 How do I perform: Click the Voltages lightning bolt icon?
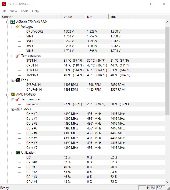18,27
